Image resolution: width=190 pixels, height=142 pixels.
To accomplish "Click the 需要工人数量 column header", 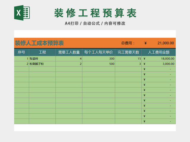I will tap(69, 52).
